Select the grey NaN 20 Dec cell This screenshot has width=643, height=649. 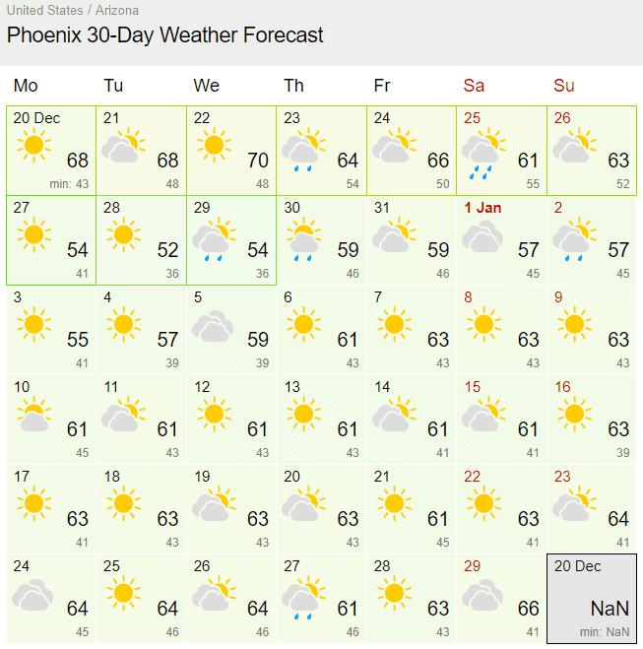pos(592,599)
